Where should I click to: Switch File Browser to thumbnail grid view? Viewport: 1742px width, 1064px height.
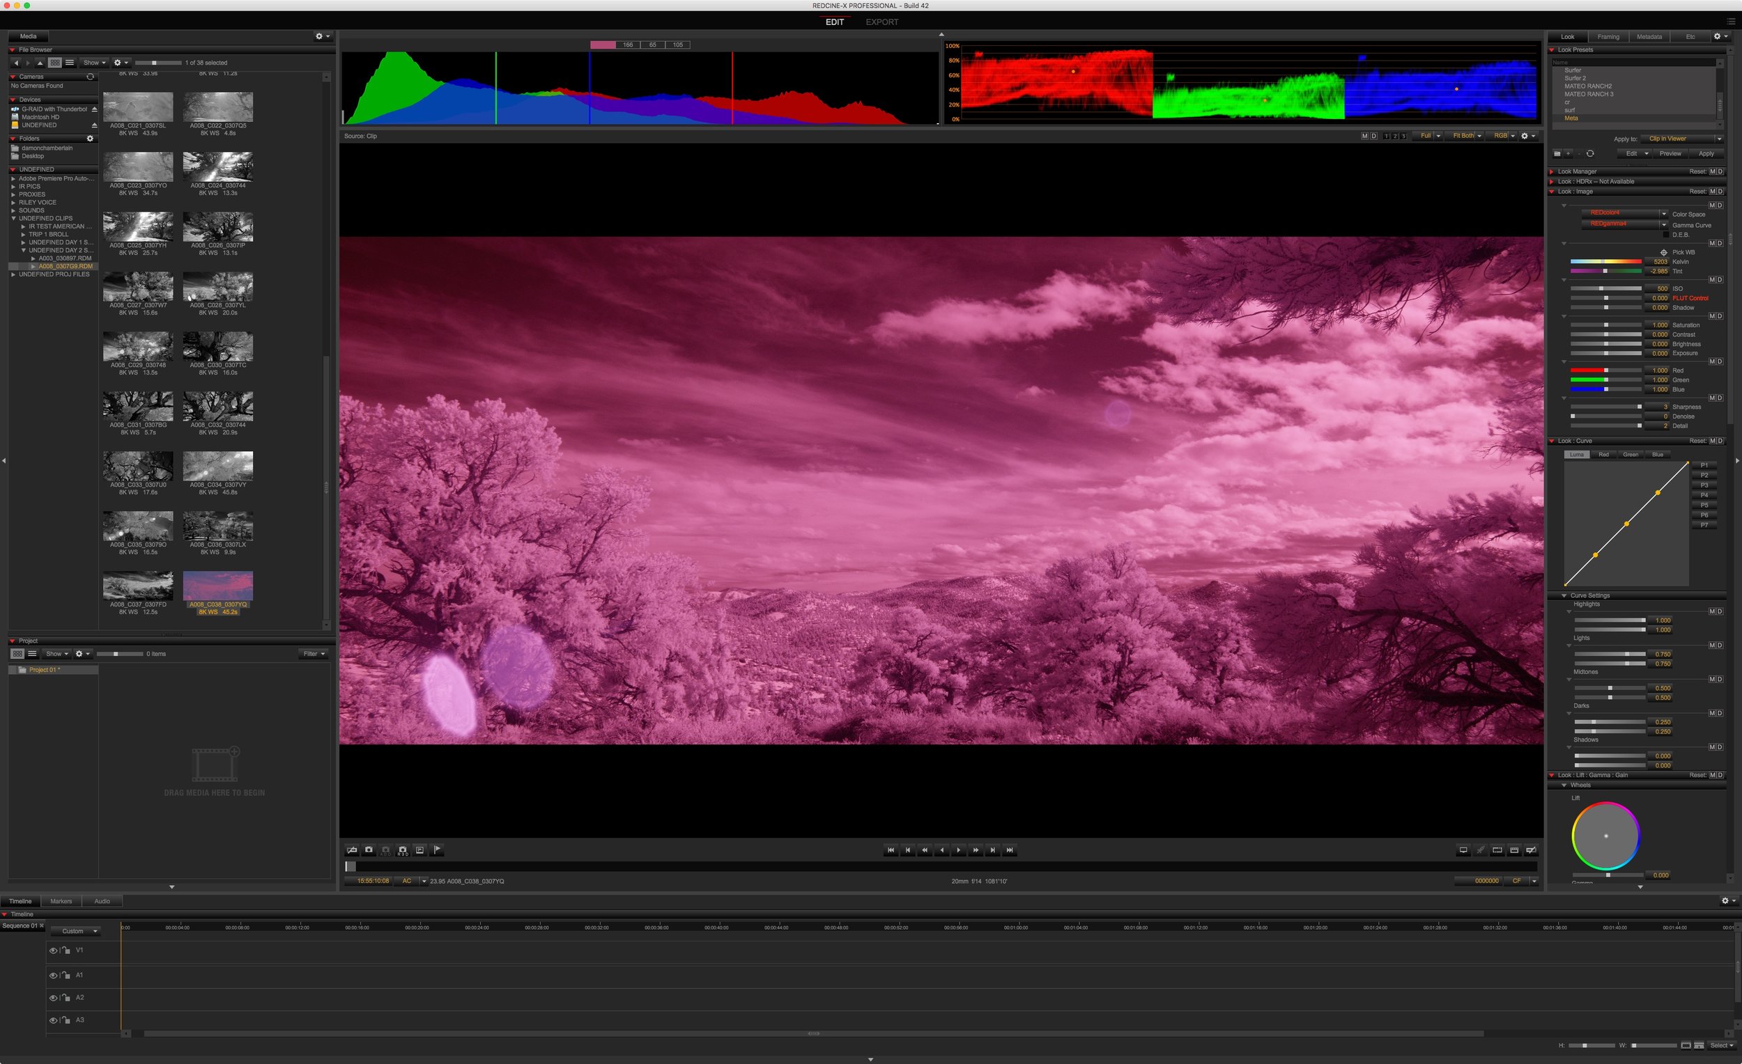[x=55, y=63]
